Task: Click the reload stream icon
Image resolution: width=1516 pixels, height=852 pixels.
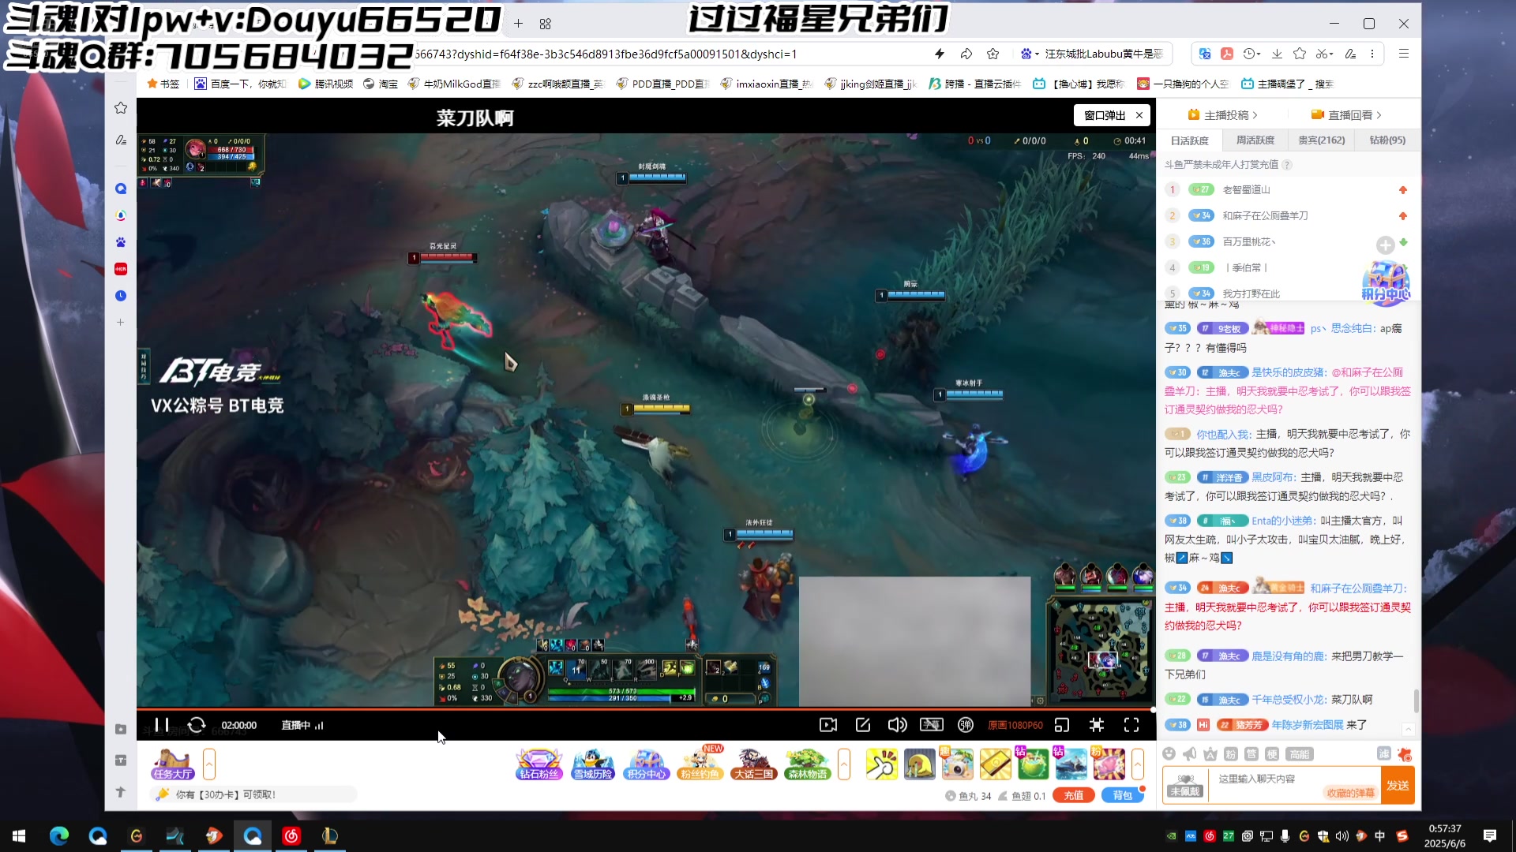Action: point(197,725)
